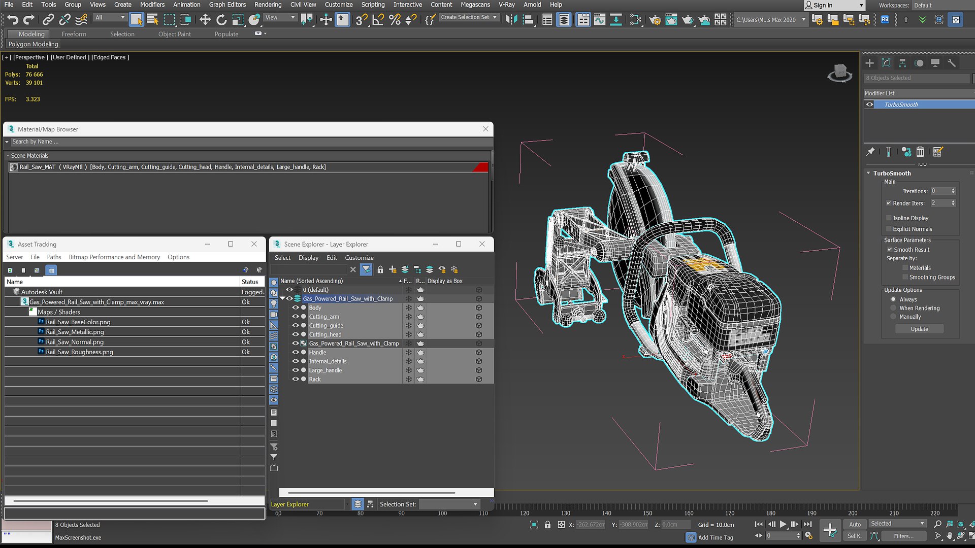Open the Selected key filter dropdown
Screen dimensions: 975x548
(x=897, y=524)
